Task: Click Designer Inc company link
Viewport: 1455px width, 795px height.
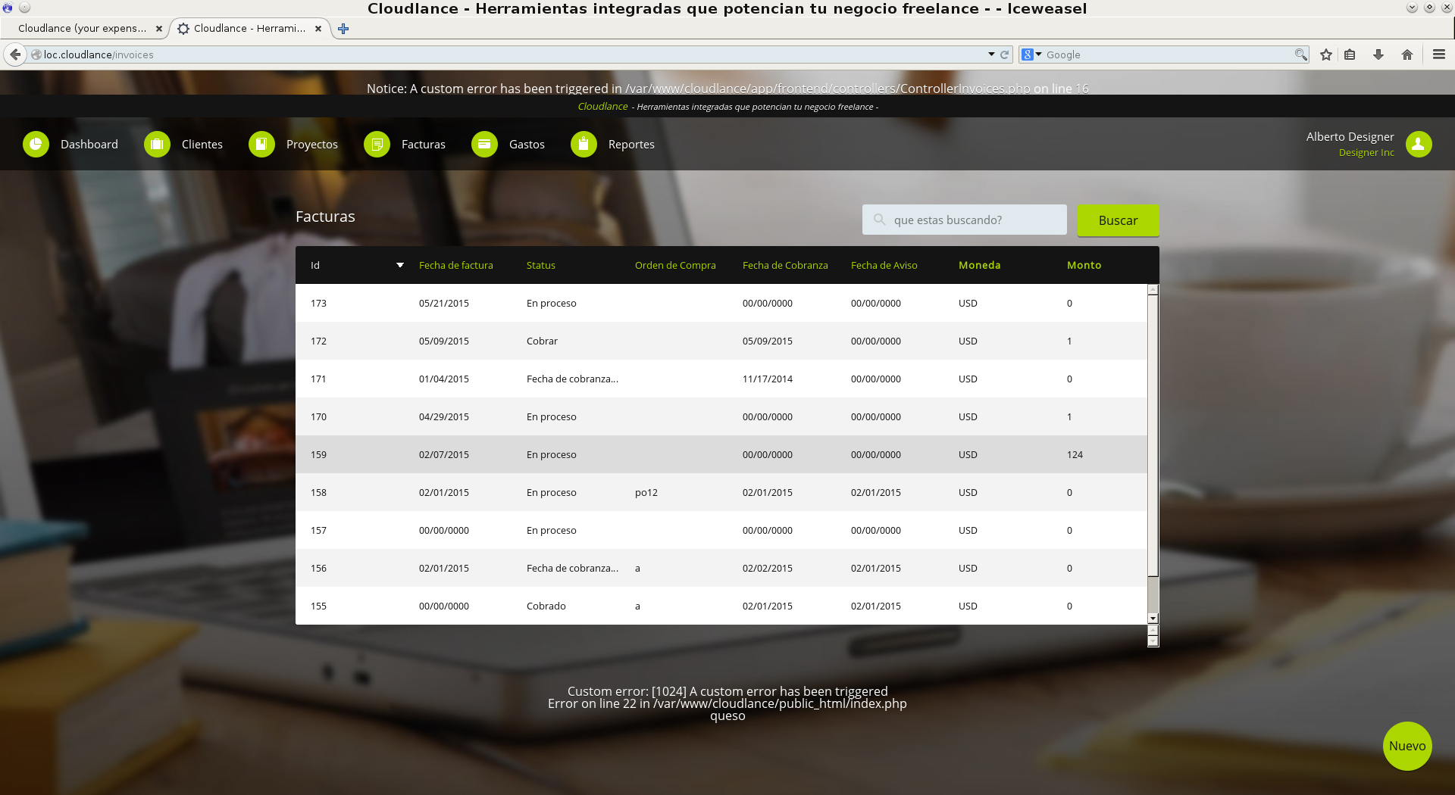Action: click(1366, 152)
